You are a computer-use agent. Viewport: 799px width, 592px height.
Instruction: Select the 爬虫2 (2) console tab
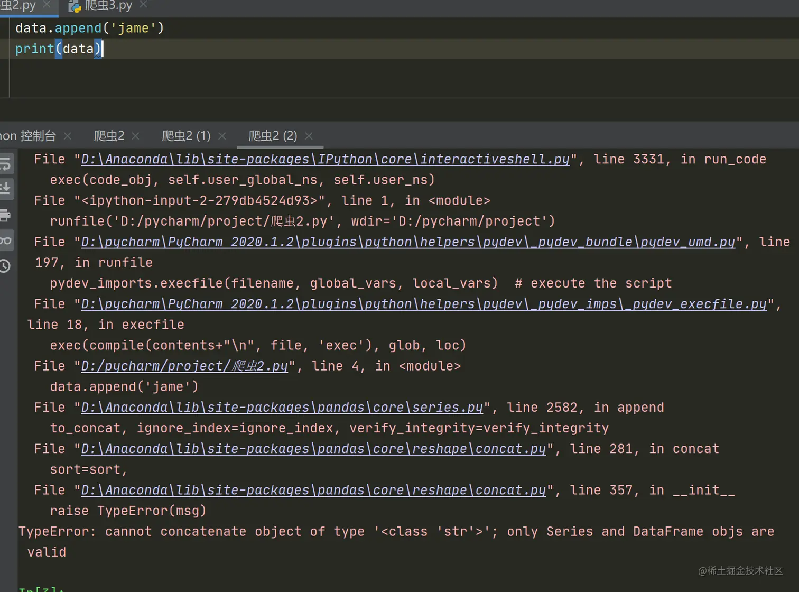coord(273,136)
